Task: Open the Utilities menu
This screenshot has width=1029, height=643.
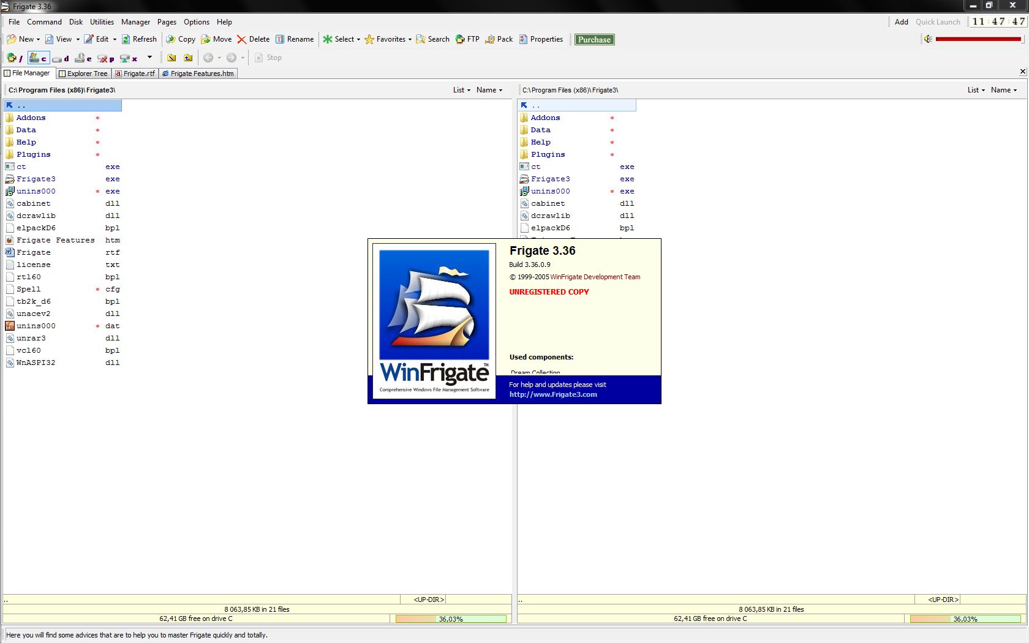Action: 102,22
